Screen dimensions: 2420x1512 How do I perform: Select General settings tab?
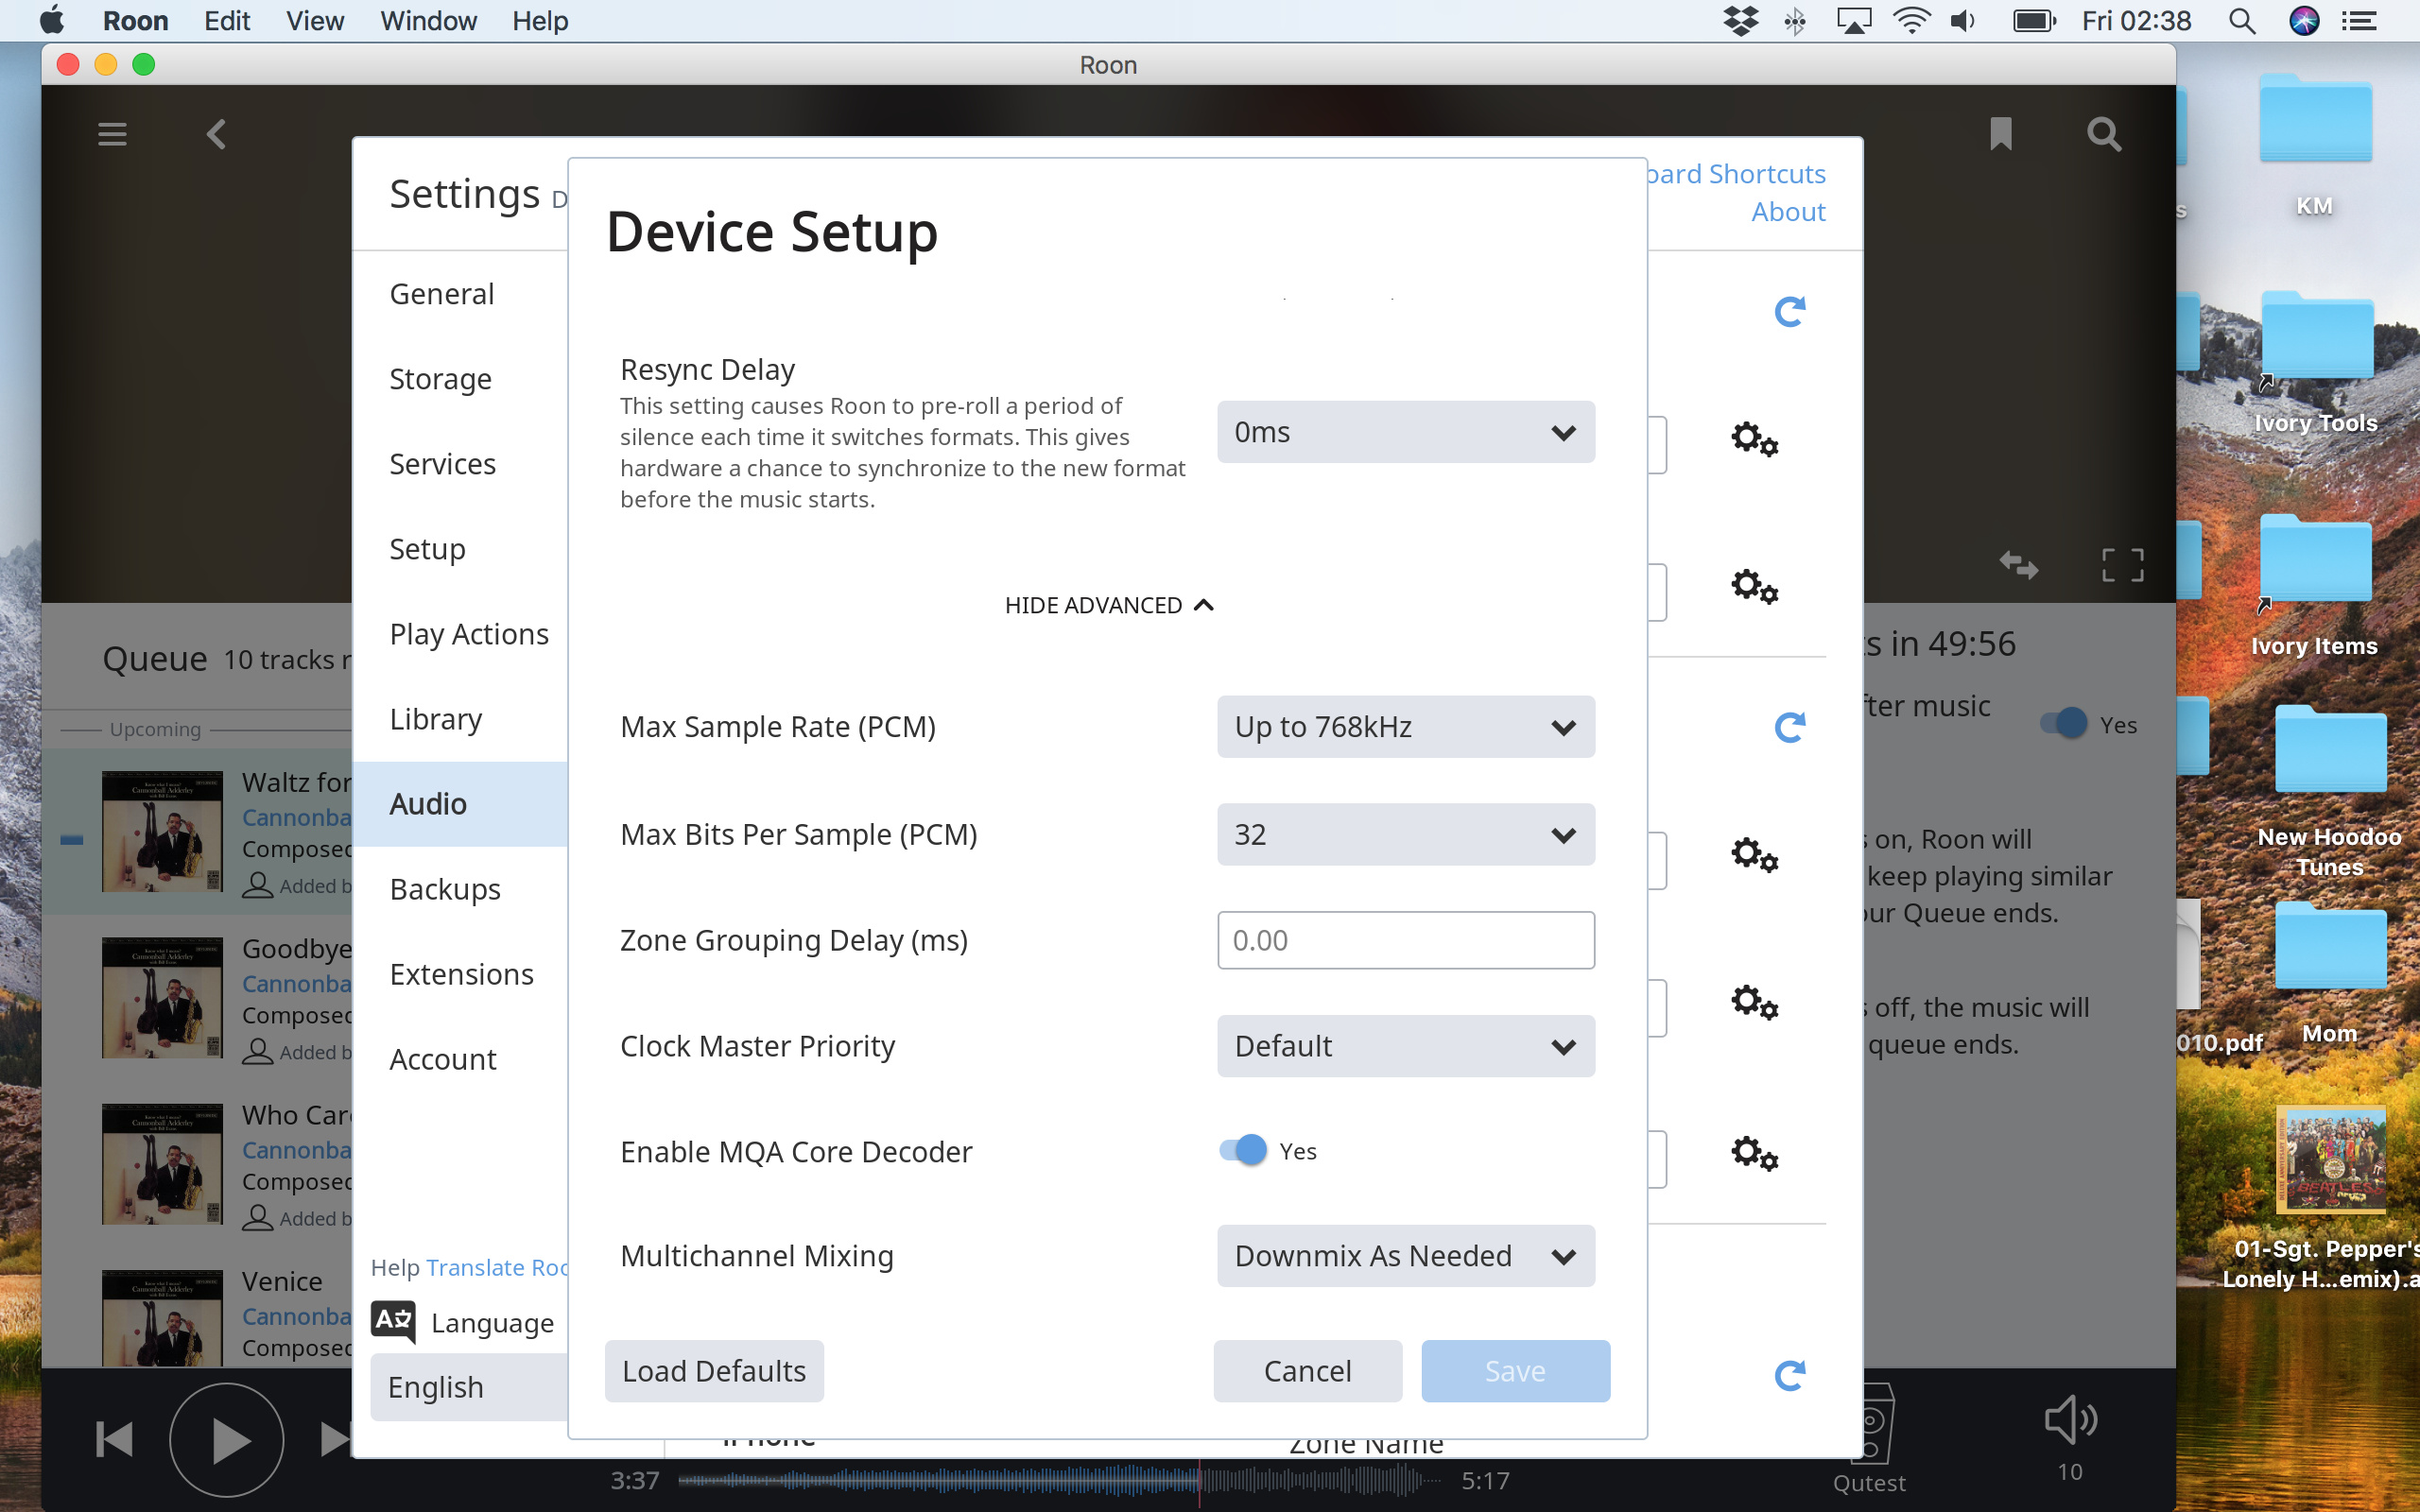pos(460,294)
